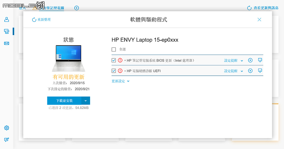This screenshot has height=149, width=284.
Task: Click the 已選擇 2 項更新 54.82MB text
Action: pyautogui.click(x=68, y=108)
